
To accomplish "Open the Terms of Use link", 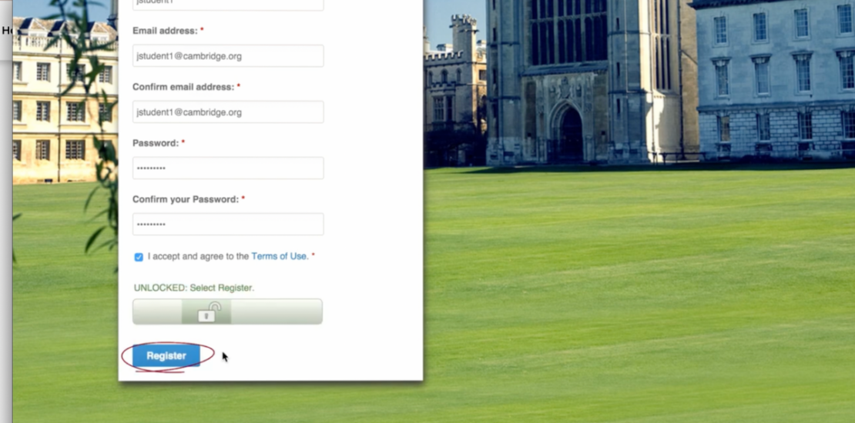I will 279,256.
